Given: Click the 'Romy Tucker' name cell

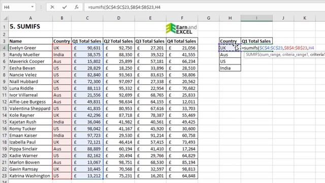Looking at the screenshot, I should point(30,129).
